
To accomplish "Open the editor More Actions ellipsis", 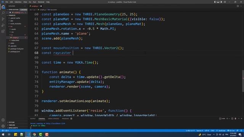I will click(x=241, y=6).
